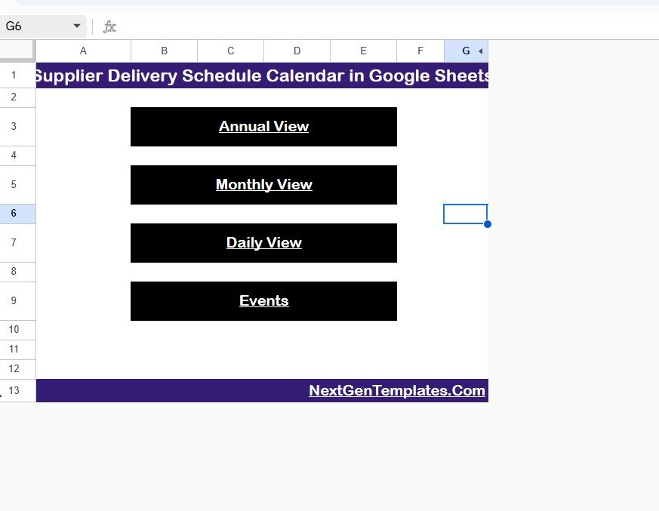This screenshot has width=659, height=511.
Task: Click the Daily View button
Action: 263,243
